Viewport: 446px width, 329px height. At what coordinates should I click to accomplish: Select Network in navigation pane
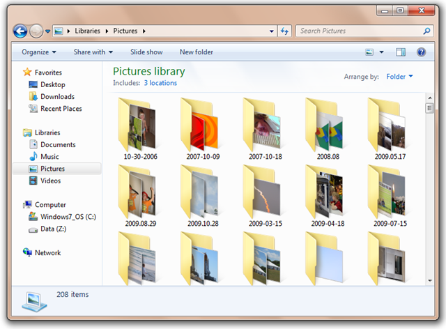[47, 253]
